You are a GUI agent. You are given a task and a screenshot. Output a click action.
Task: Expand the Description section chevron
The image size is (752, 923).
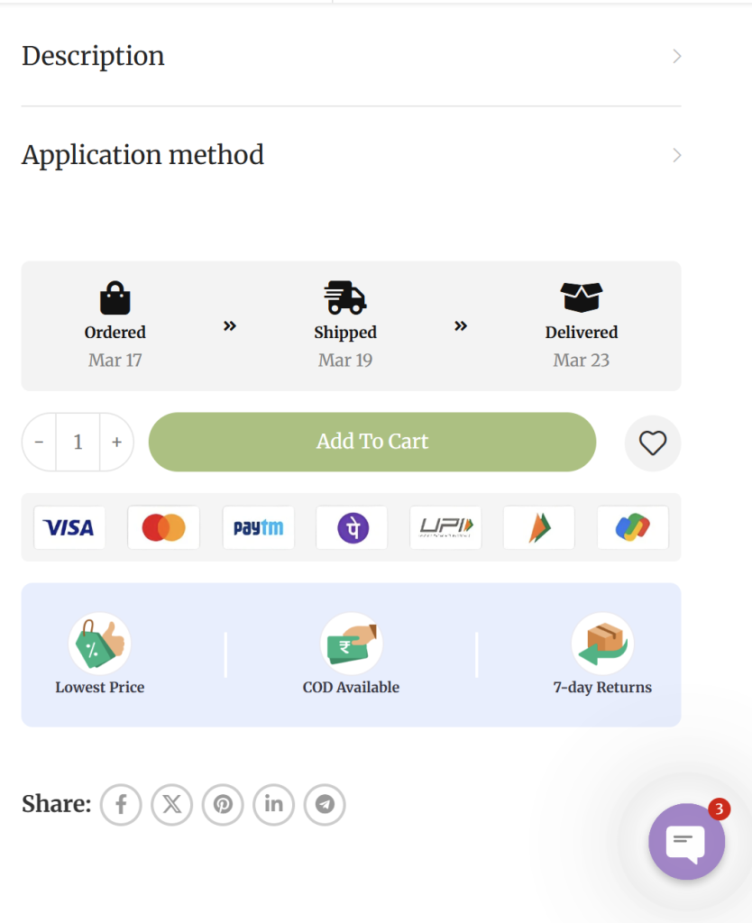pos(677,57)
